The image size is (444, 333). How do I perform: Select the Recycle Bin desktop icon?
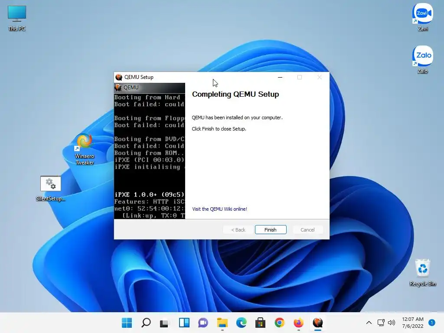pyautogui.click(x=422, y=272)
